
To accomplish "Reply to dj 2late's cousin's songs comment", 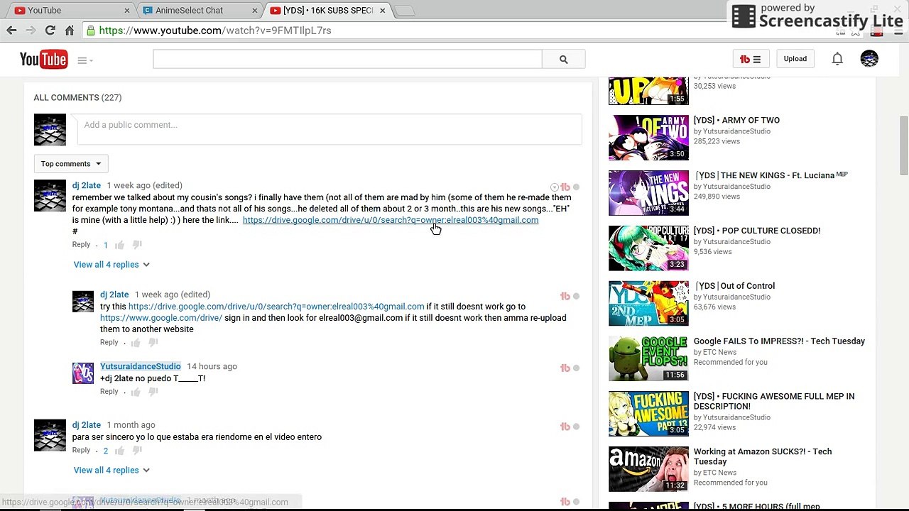I will click(x=81, y=245).
